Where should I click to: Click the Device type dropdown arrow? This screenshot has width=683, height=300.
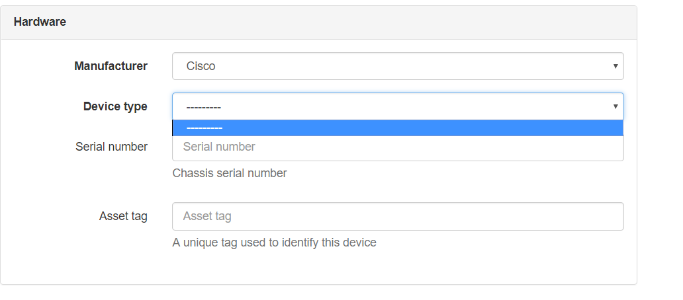click(x=615, y=106)
